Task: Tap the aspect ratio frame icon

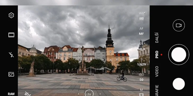Action: click(x=11, y=35)
